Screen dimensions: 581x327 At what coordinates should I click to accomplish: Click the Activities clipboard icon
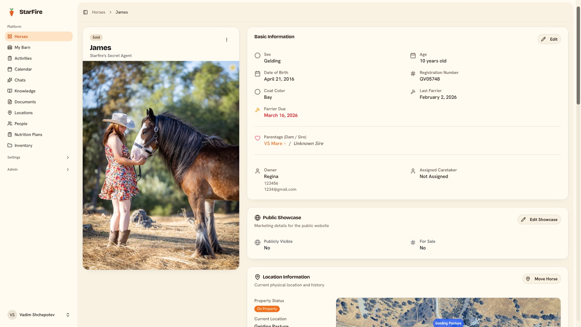(10, 58)
